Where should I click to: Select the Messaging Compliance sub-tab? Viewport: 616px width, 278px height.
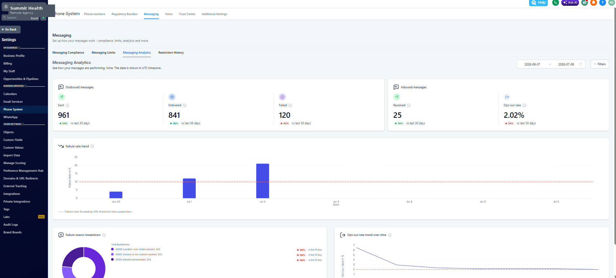point(68,53)
